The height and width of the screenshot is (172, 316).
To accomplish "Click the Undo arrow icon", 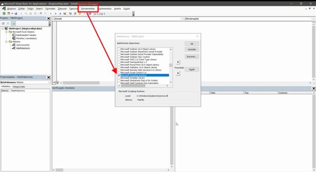I will click(41, 13).
